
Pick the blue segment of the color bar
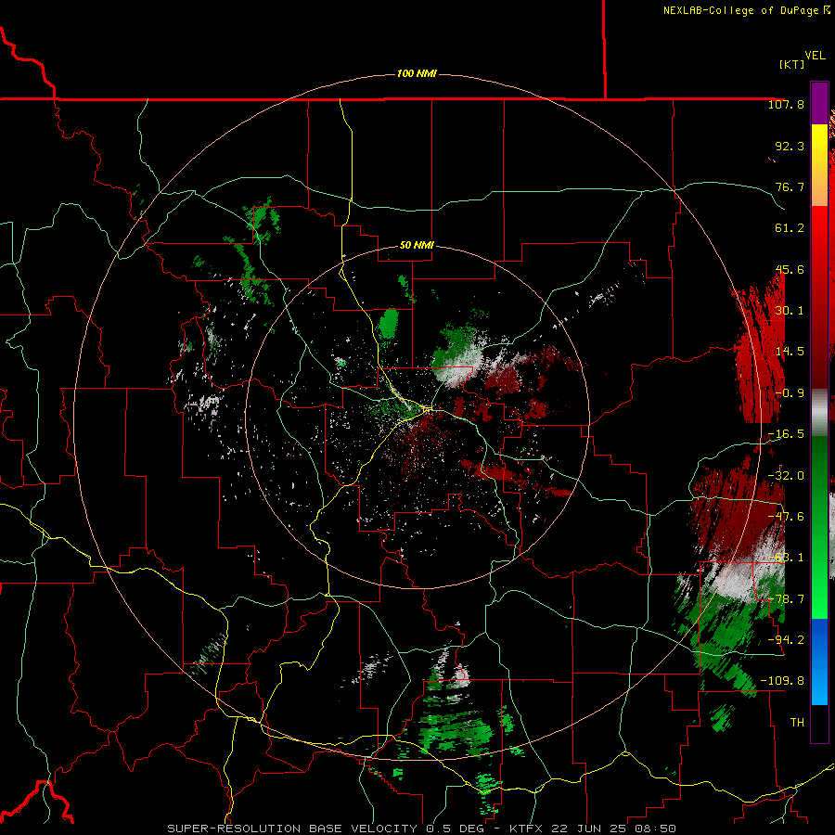[x=819, y=662]
